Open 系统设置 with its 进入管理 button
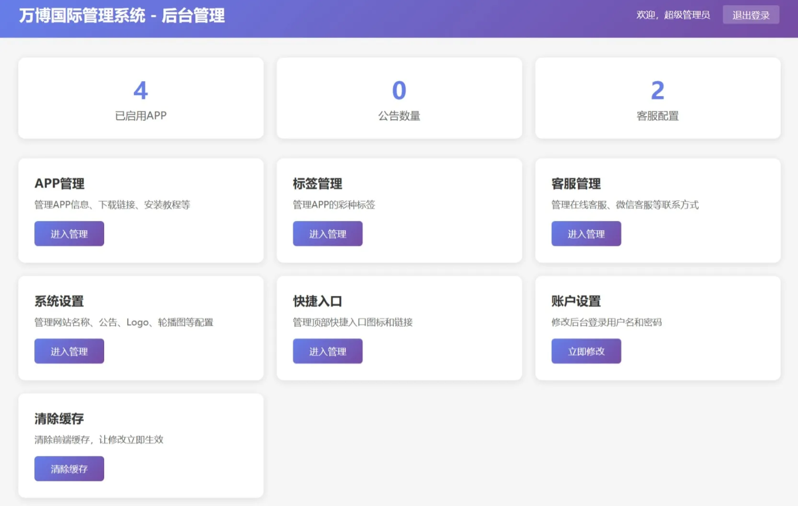This screenshot has width=798, height=506. pyautogui.click(x=69, y=351)
